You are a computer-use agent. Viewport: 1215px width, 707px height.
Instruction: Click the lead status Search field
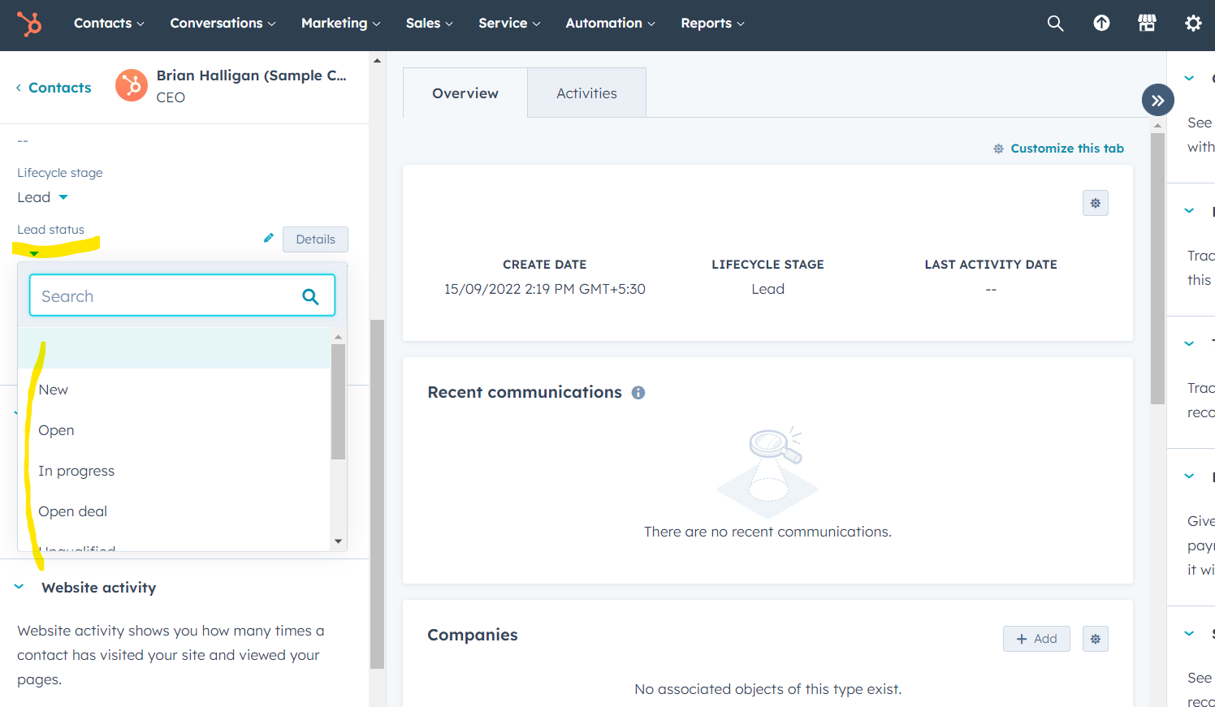point(182,295)
